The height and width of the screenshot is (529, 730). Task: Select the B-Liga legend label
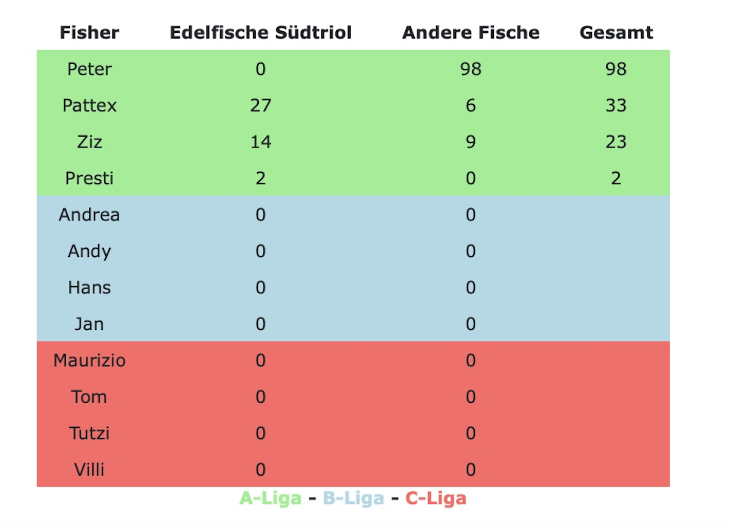click(x=353, y=498)
